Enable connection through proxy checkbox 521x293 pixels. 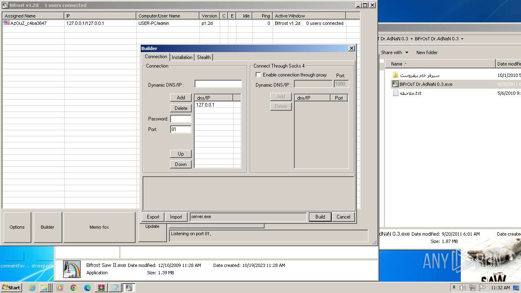(x=258, y=75)
